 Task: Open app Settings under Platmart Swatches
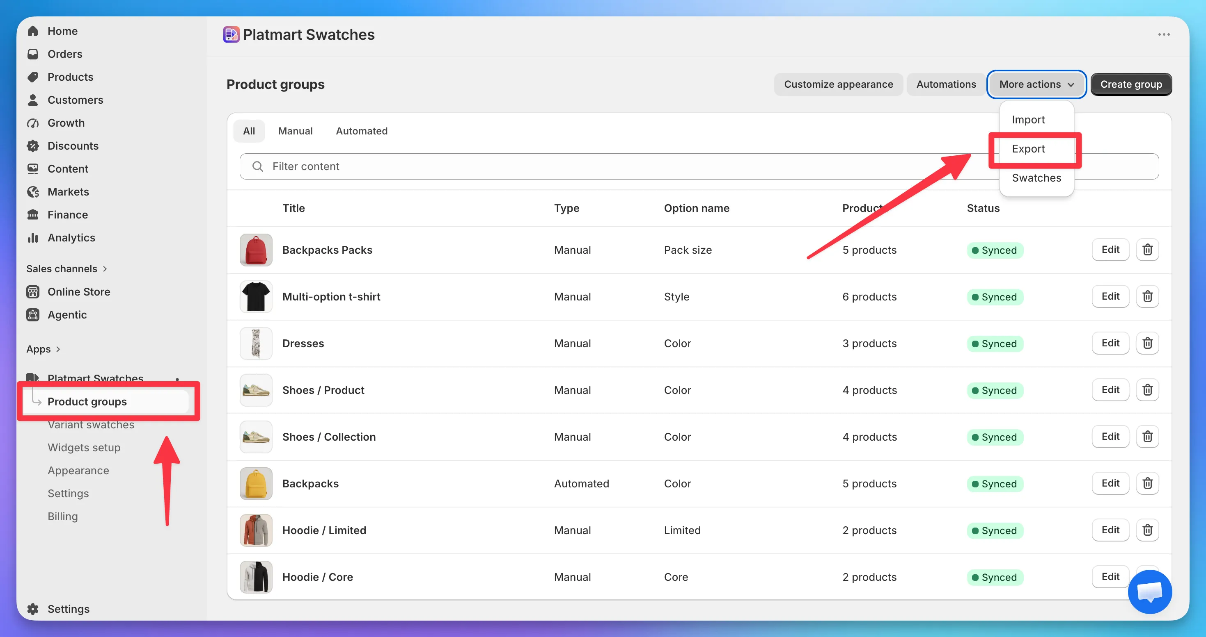coord(69,493)
